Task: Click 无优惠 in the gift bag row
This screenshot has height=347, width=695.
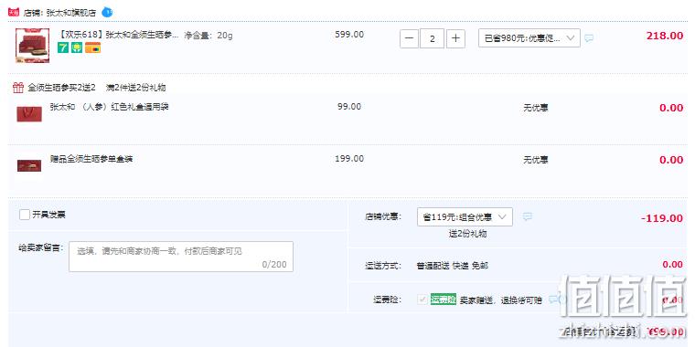Action: click(x=536, y=108)
